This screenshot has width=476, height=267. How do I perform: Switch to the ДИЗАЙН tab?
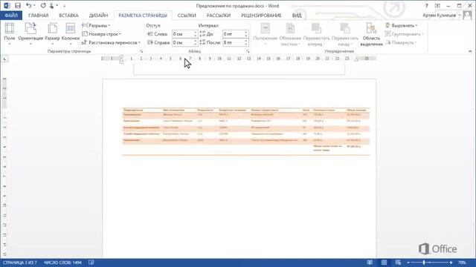click(x=98, y=15)
